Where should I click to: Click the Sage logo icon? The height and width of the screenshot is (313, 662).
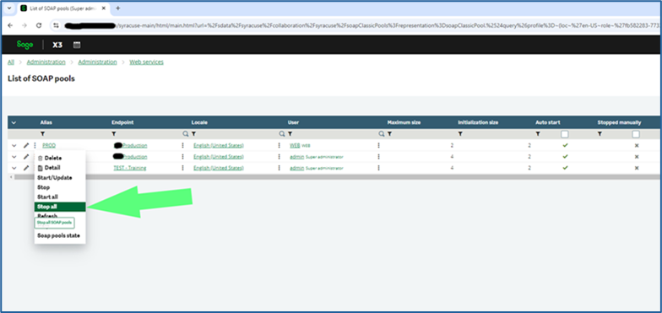pos(24,44)
